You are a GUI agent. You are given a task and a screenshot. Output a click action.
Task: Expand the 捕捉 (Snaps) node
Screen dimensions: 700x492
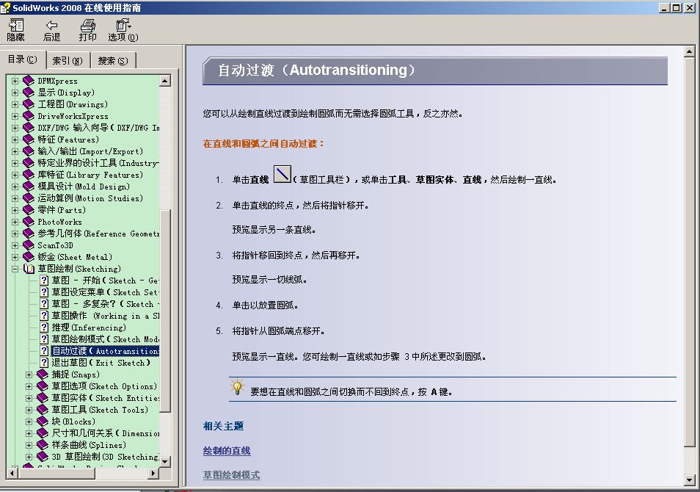tap(29, 375)
